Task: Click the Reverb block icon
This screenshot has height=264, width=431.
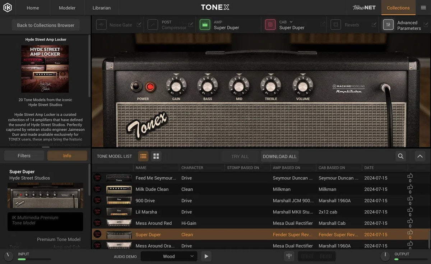Action: (x=335, y=25)
